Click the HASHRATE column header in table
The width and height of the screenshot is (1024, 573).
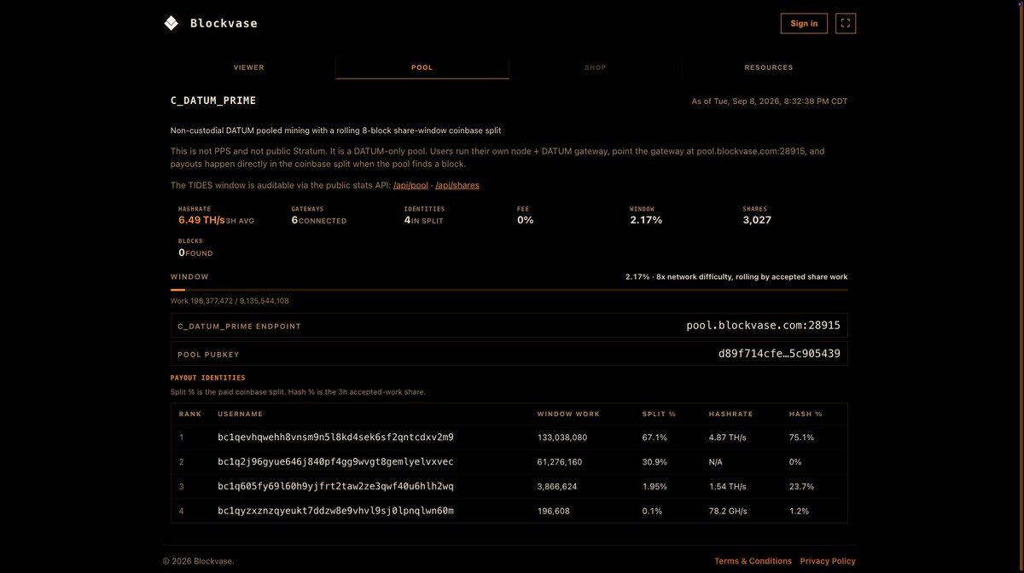pyautogui.click(x=730, y=414)
